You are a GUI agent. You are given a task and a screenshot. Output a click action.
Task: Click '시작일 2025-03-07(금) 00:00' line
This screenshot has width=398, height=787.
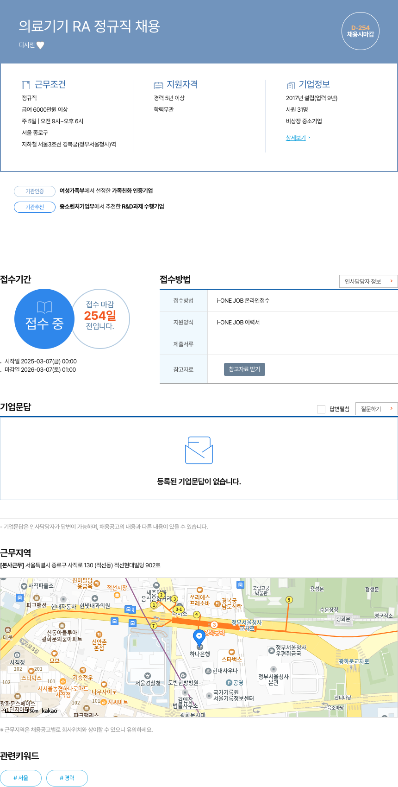tap(41, 362)
